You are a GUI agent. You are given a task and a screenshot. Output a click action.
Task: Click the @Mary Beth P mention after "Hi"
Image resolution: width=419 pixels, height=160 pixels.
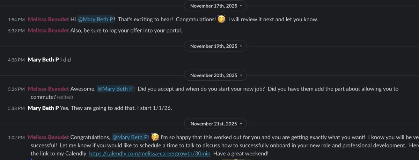click(x=95, y=20)
